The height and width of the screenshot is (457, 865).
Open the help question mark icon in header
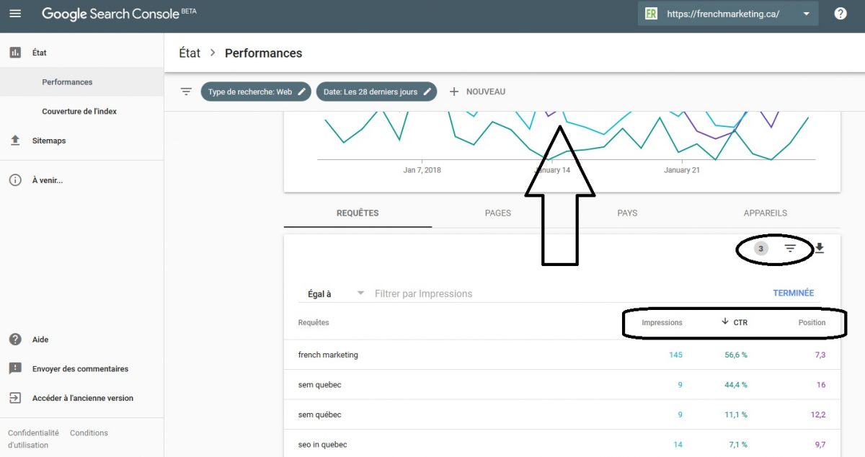point(840,14)
